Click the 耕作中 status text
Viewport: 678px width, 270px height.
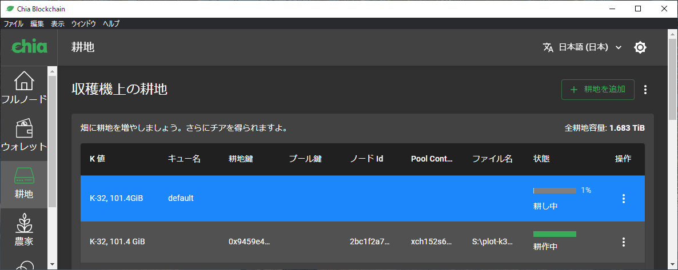pos(545,248)
